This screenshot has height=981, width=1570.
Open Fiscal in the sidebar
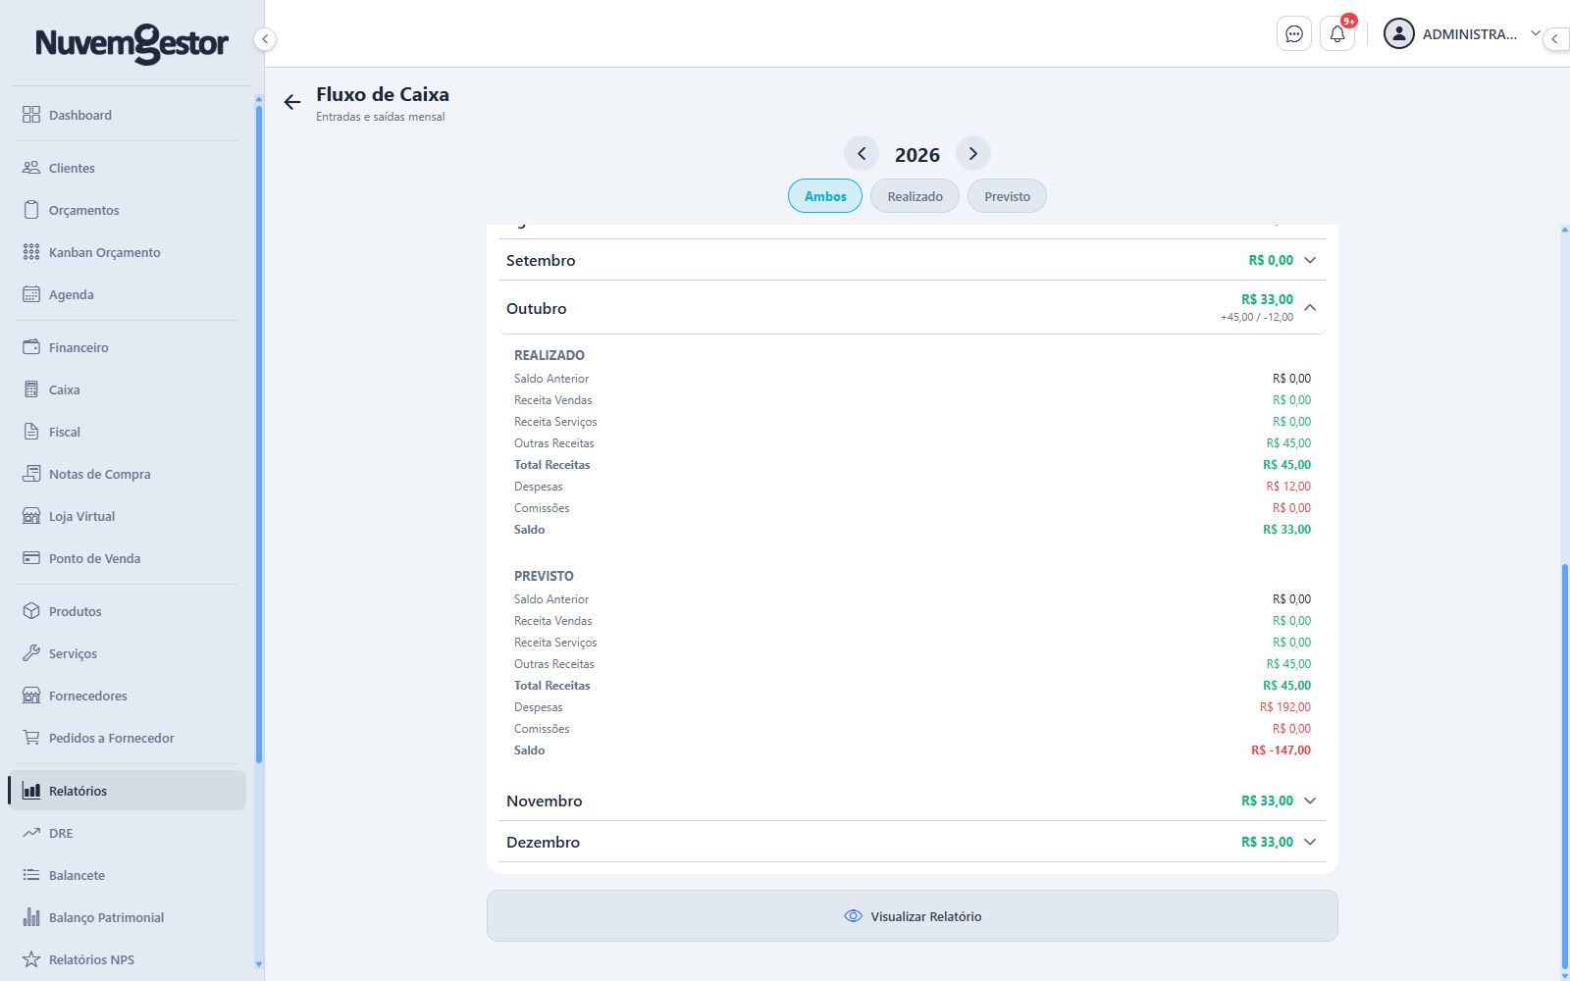coord(128,432)
